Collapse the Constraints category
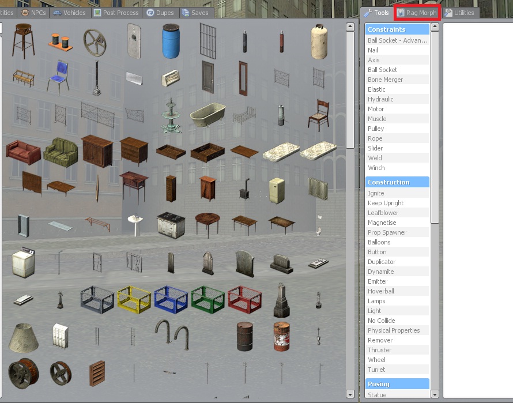The height and width of the screenshot is (403, 513). [397, 29]
